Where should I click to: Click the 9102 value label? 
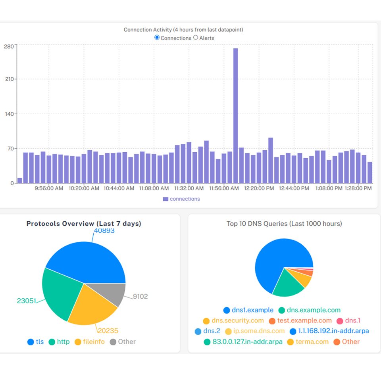140,296
